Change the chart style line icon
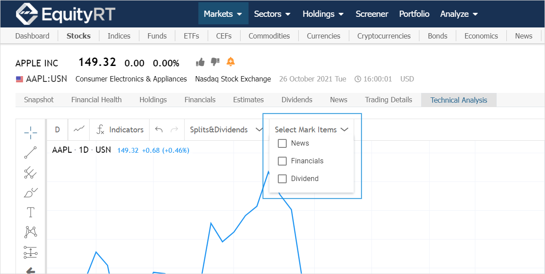The height and width of the screenshot is (274, 545). pyautogui.click(x=79, y=129)
